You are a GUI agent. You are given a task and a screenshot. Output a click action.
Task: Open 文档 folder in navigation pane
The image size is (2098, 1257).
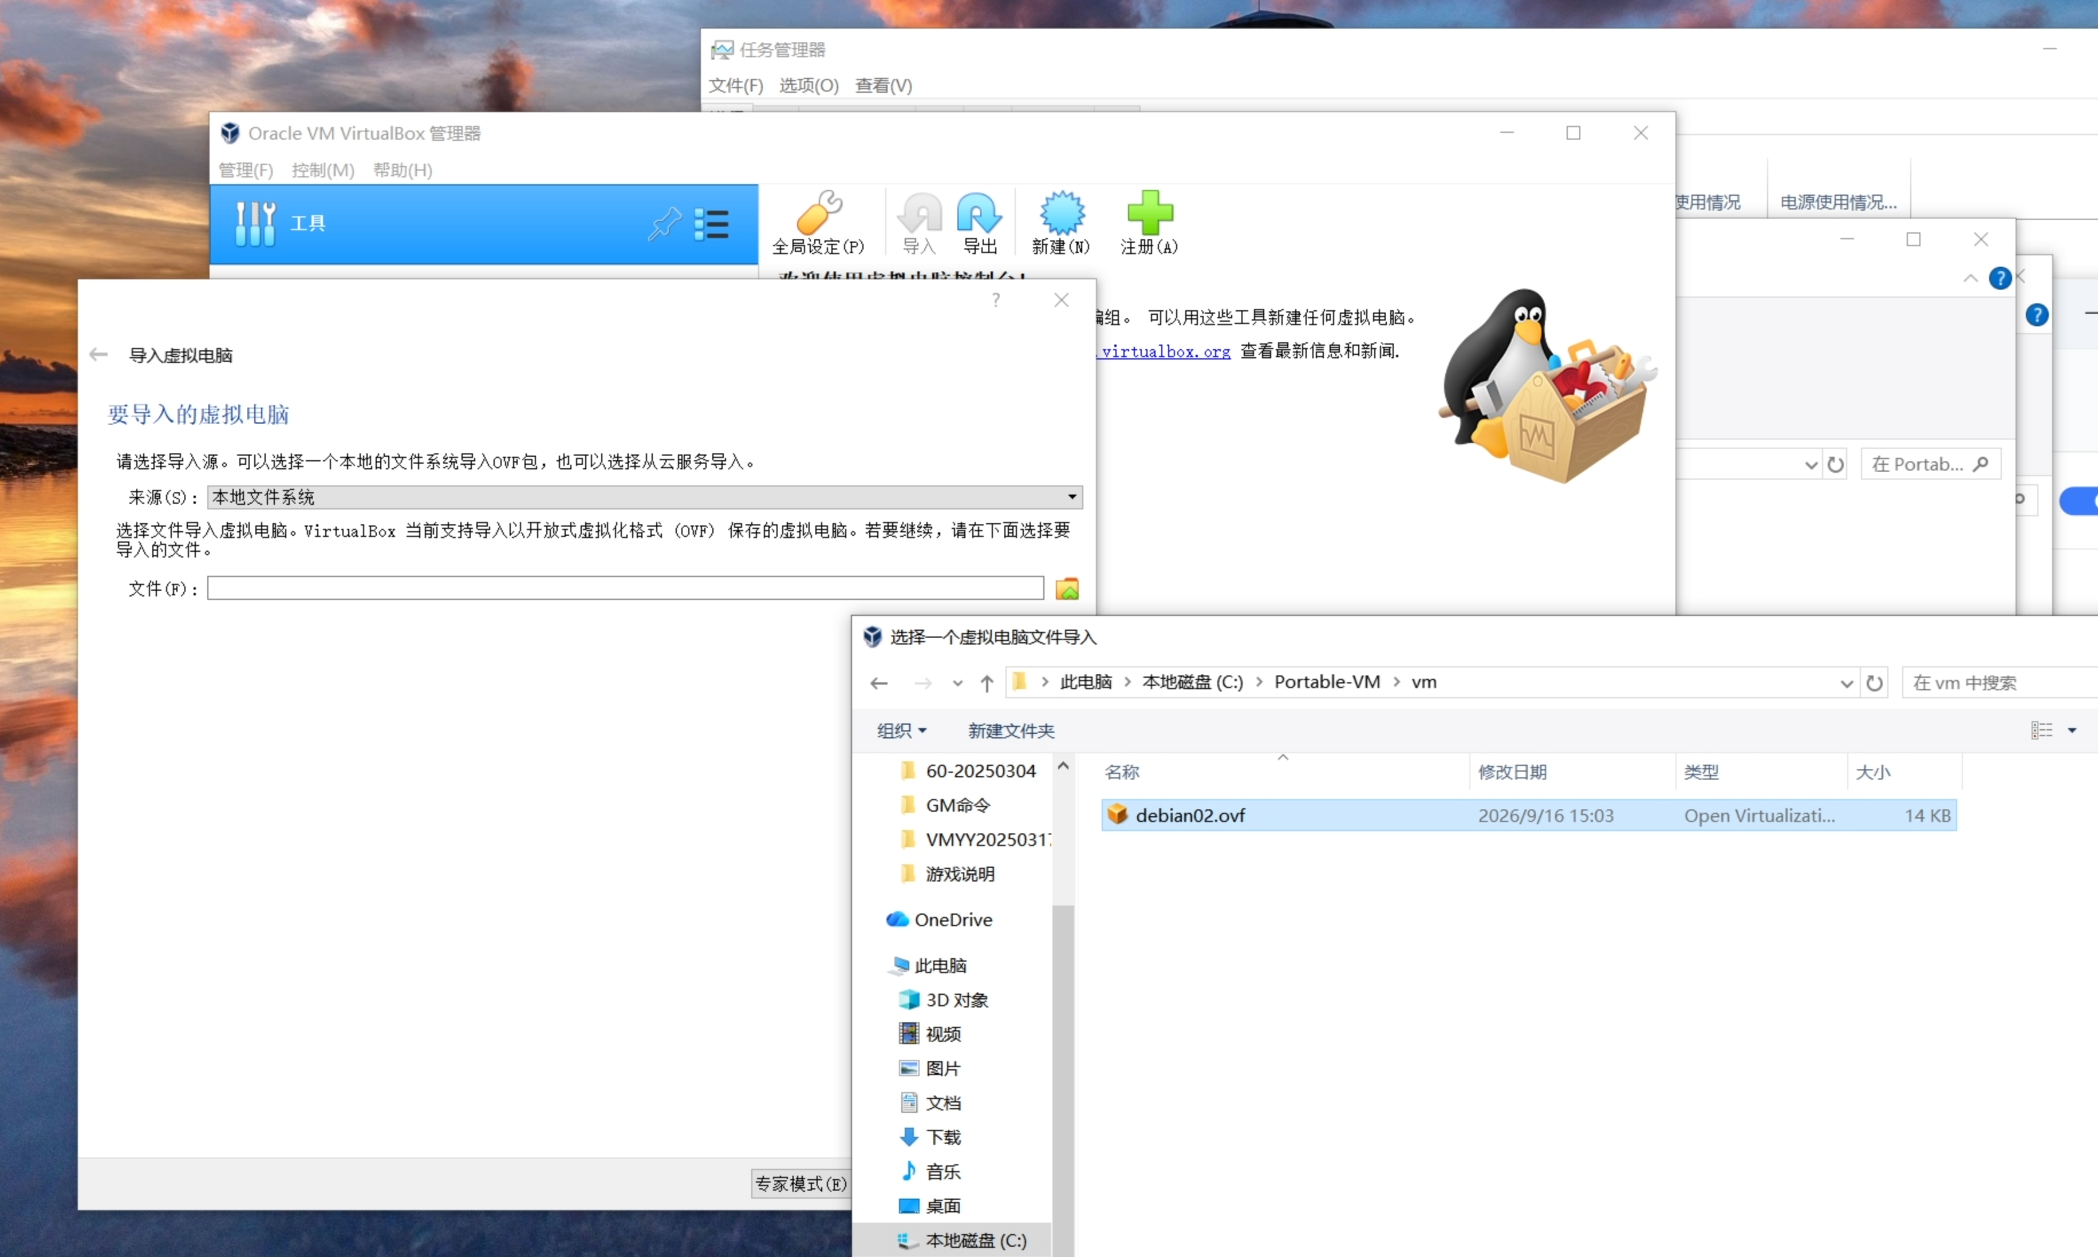[929, 1103]
